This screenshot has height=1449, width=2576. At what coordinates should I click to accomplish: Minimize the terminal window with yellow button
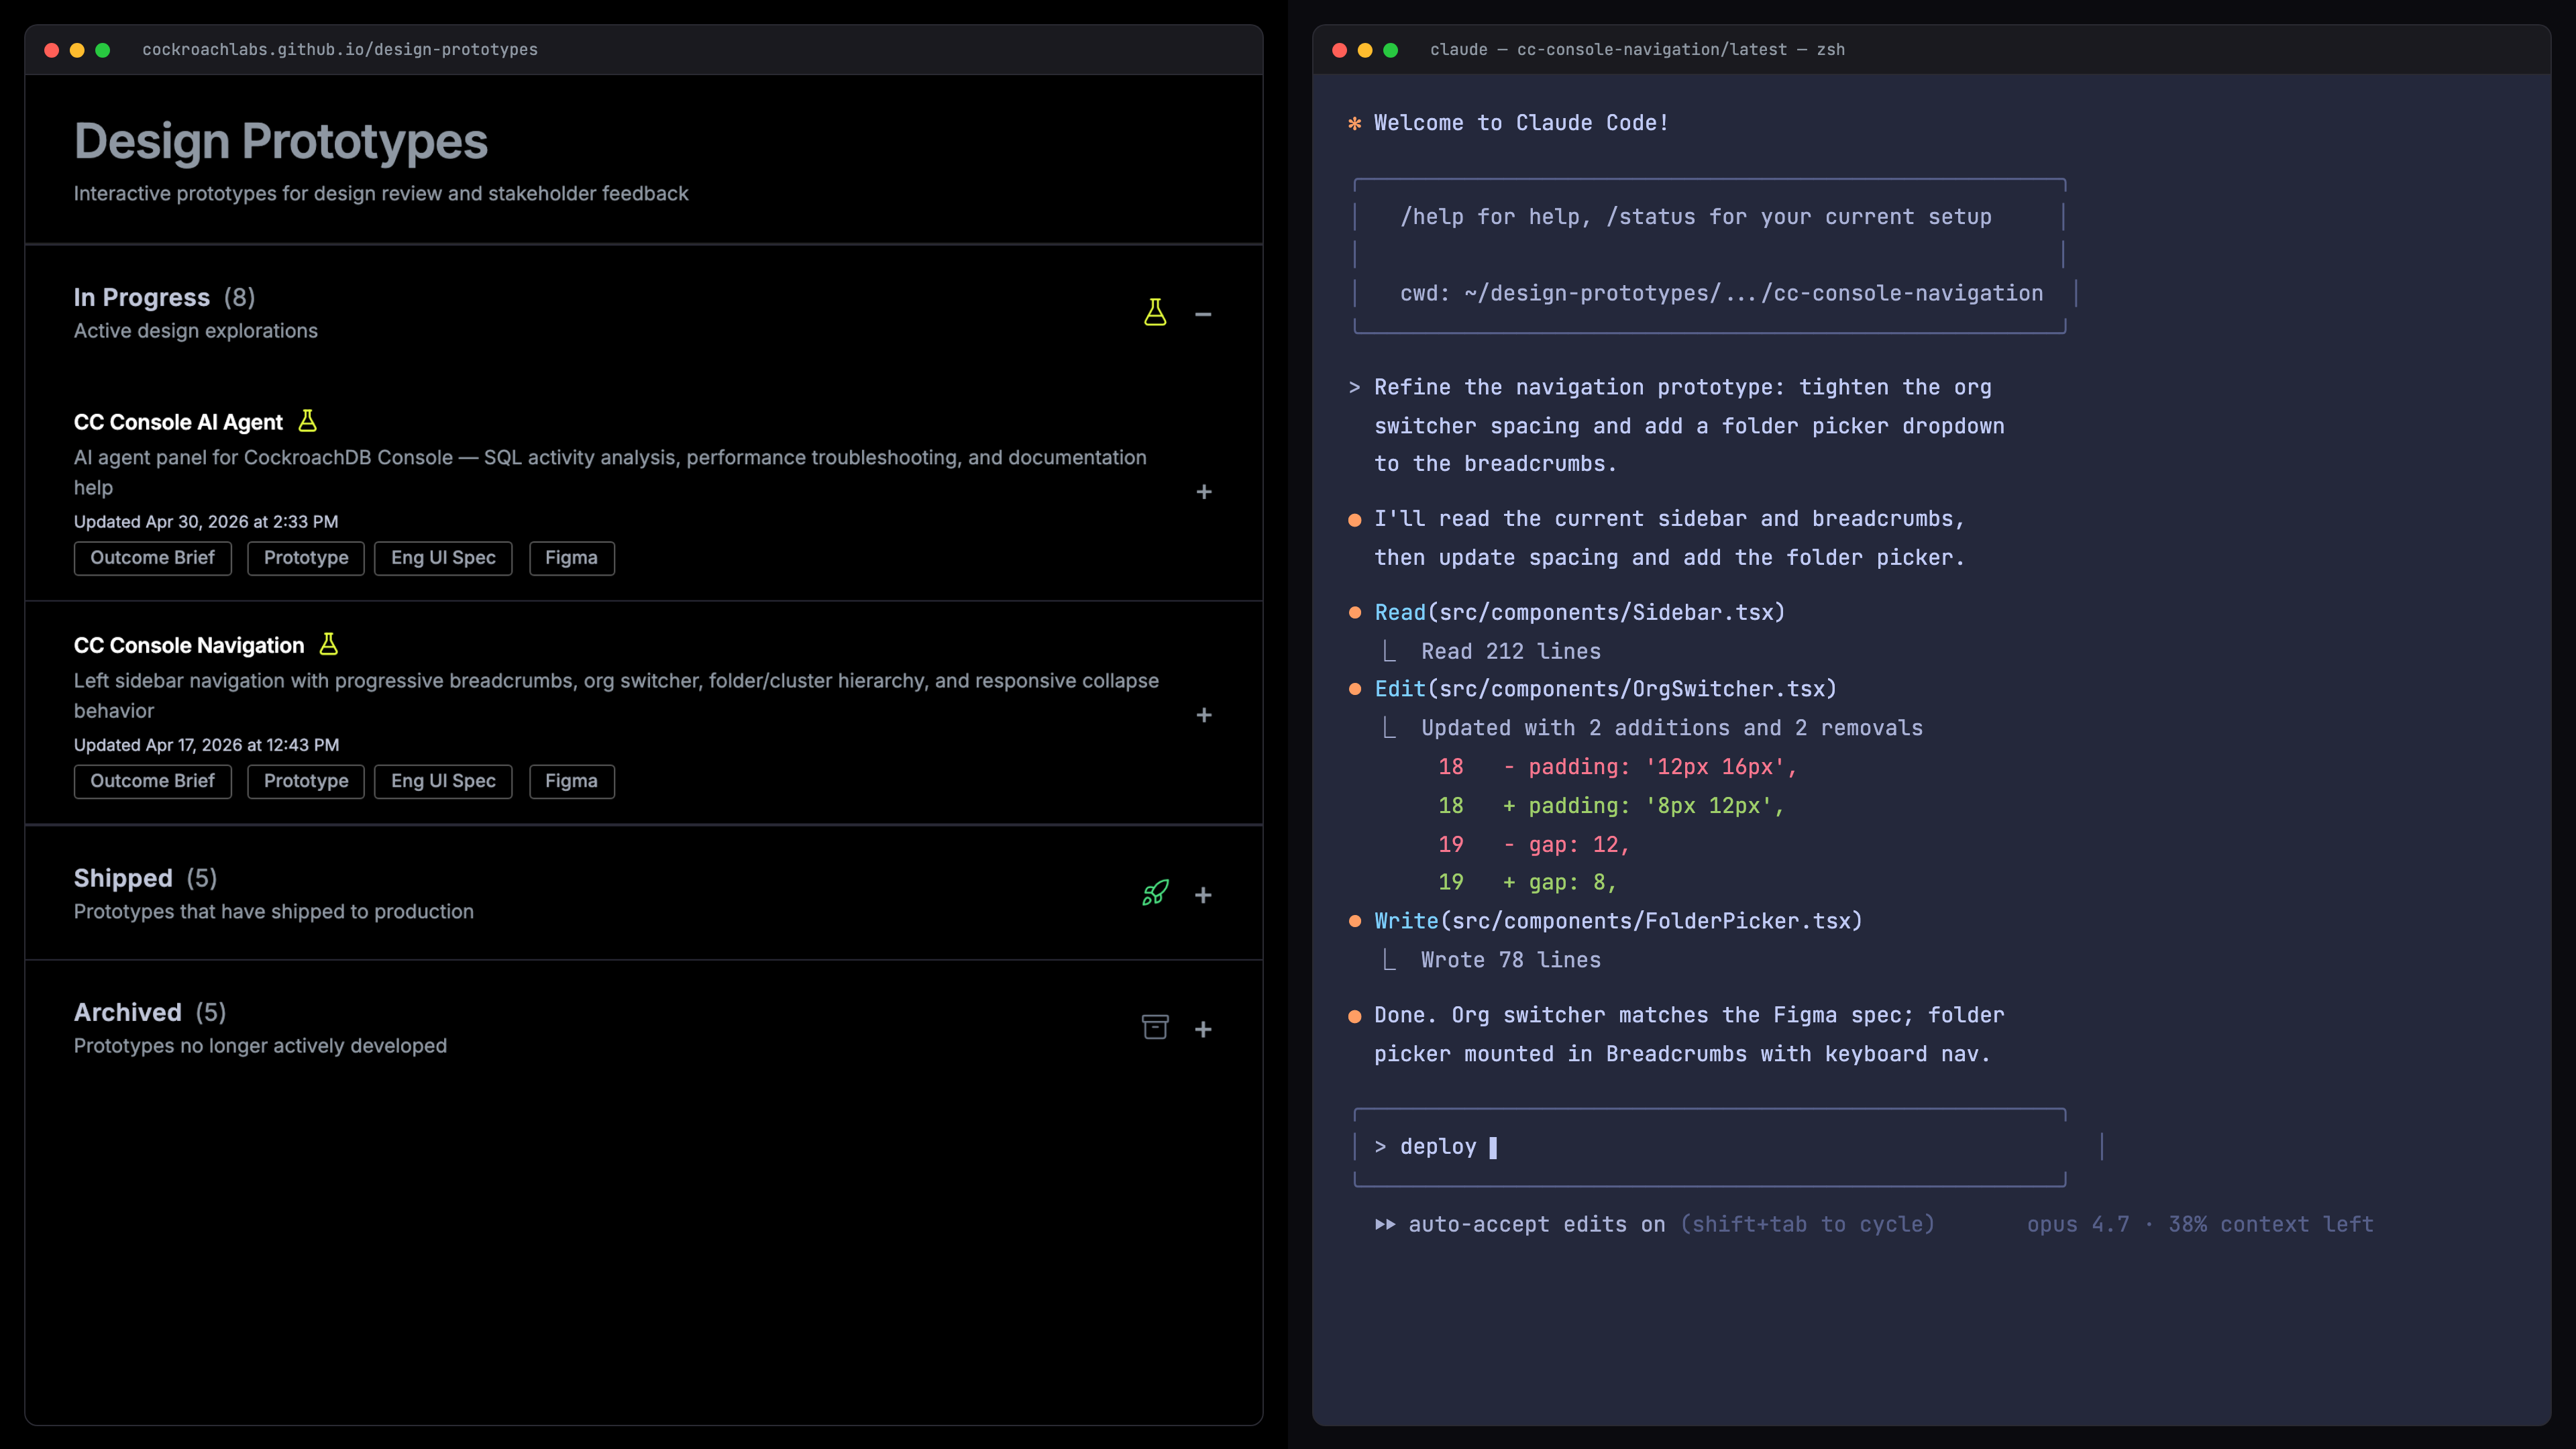(1365, 50)
